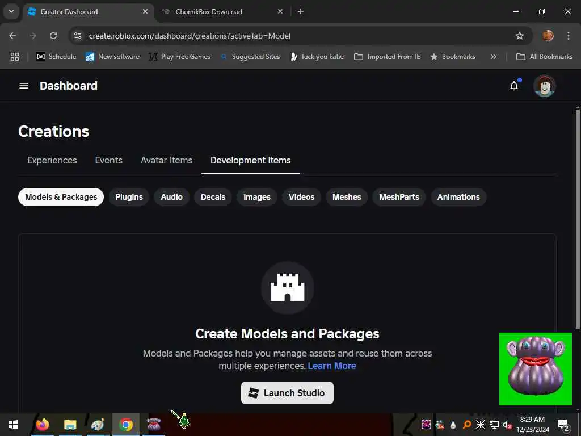This screenshot has width=581, height=436.
Task: Open a new browser tab
Action: pyautogui.click(x=301, y=11)
